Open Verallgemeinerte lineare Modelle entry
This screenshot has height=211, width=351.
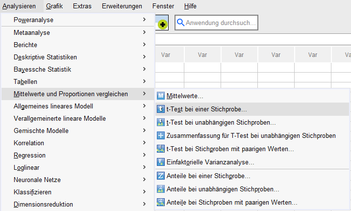(x=77, y=118)
